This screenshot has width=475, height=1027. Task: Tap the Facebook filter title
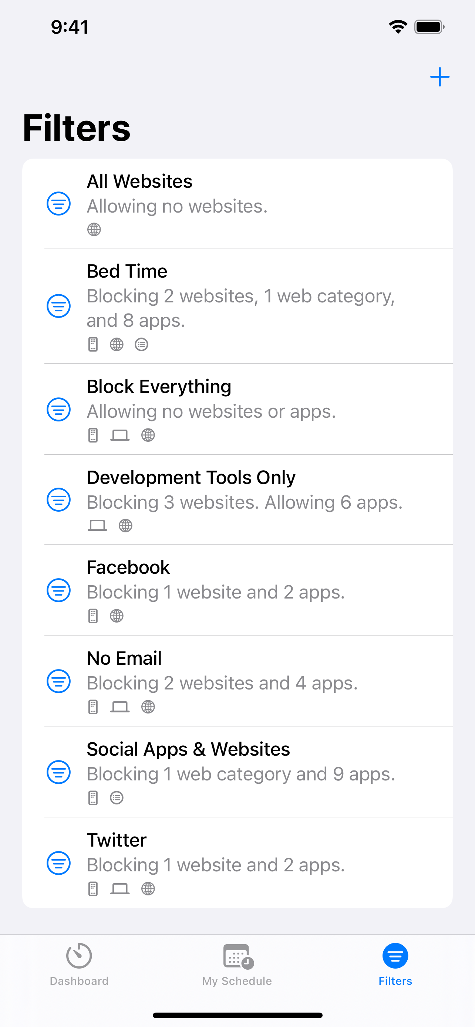point(128,568)
